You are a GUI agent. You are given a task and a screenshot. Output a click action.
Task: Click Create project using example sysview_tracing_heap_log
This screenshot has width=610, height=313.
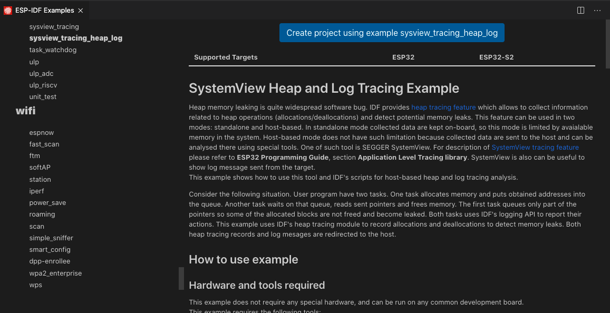pyautogui.click(x=392, y=32)
